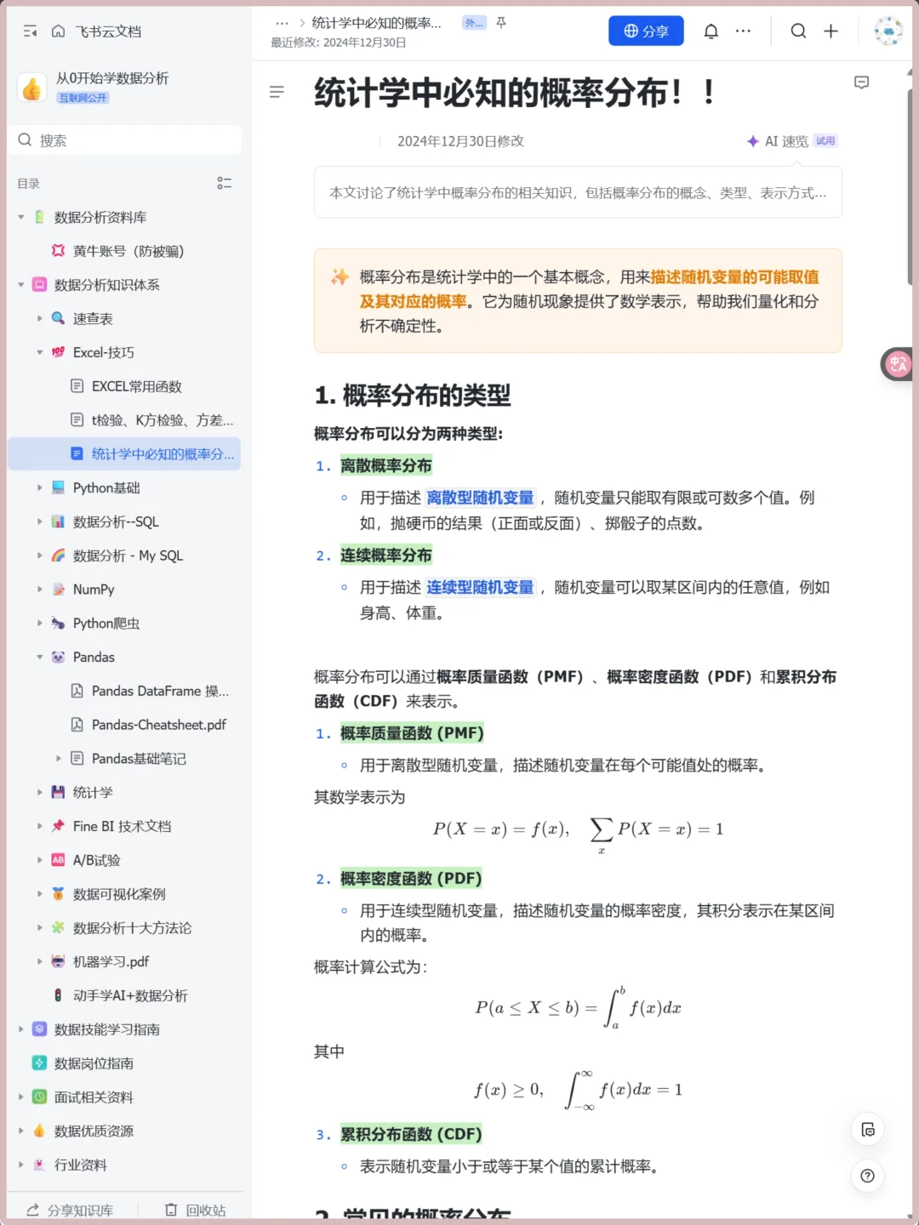Pin the document using the pin icon
The image size is (919, 1225).
tap(501, 23)
